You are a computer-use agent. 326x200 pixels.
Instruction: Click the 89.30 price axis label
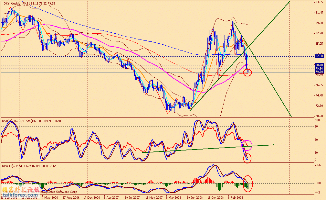click(319, 23)
